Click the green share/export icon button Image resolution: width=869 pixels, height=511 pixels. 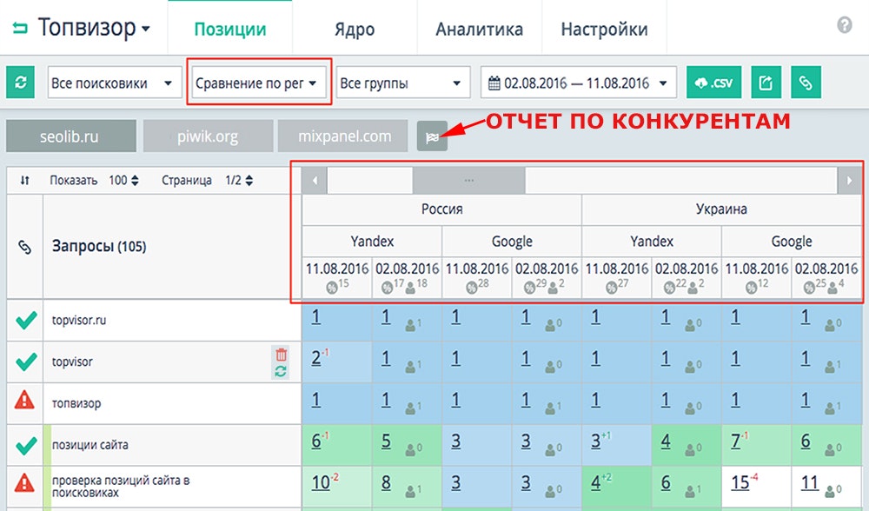pyautogui.click(x=766, y=83)
